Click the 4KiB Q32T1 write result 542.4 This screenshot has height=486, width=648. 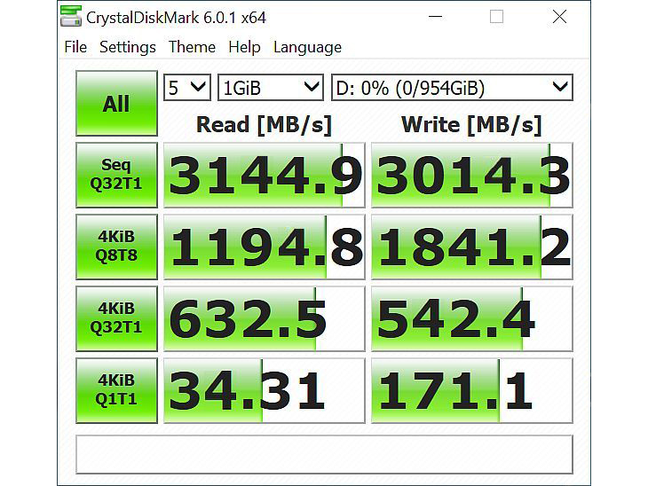tap(472, 318)
